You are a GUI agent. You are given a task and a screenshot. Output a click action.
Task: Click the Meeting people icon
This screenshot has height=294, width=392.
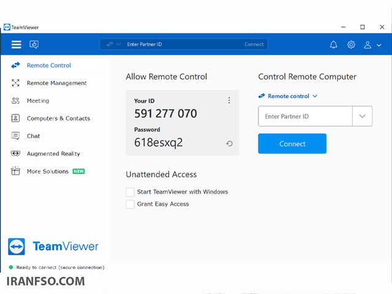15,100
